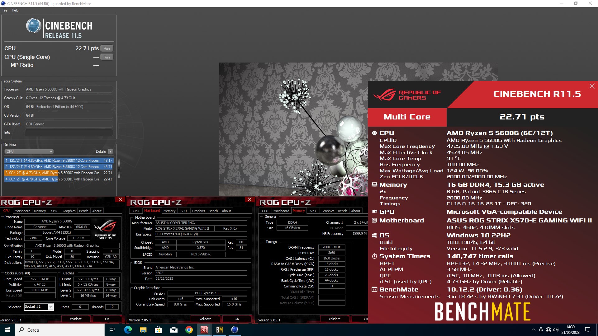Click OK in first CPU-Z window
The width and height of the screenshot is (598, 336).
[x=107, y=319]
